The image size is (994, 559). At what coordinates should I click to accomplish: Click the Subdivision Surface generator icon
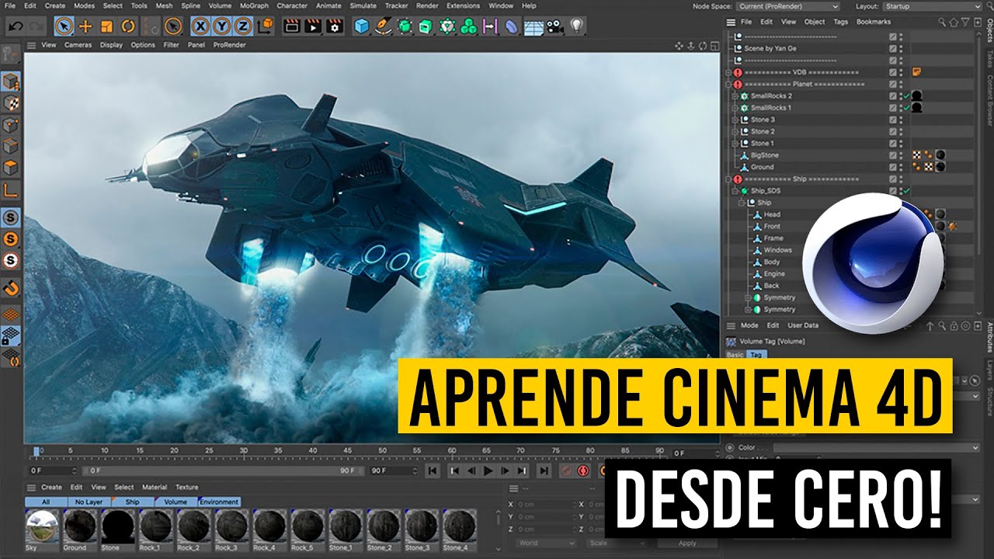(404, 26)
